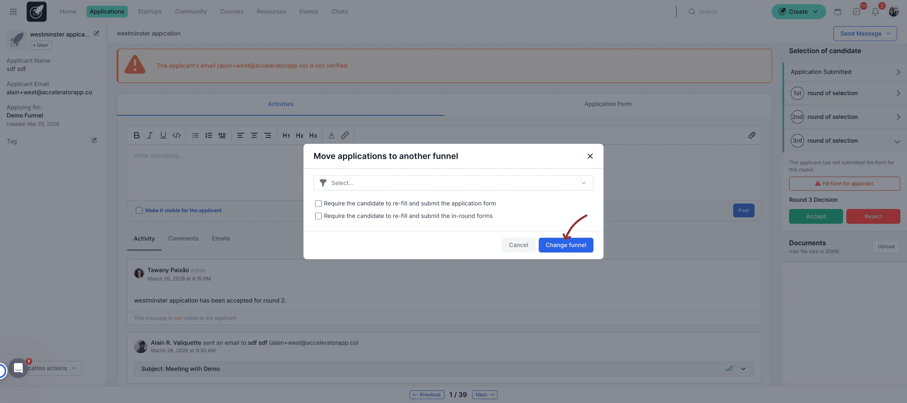
Task: Open the text color picker in the editor
Action: (331, 135)
